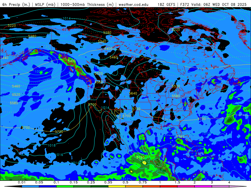Click the 0.5 value on the precip scale
This screenshot has width=251, height=188.
pyautogui.click(x=125, y=182)
